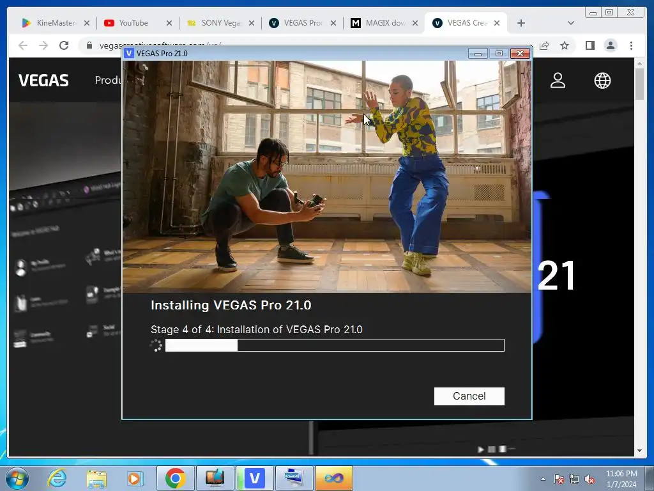Open Windows Media Player from taskbar

135,478
